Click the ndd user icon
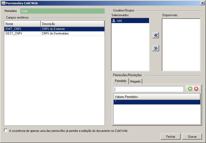 tap(114, 21)
